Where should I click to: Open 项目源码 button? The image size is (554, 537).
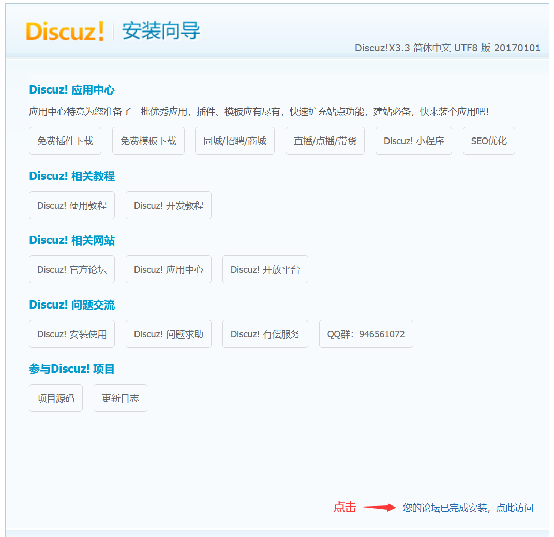pyautogui.click(x=56, y=398)
